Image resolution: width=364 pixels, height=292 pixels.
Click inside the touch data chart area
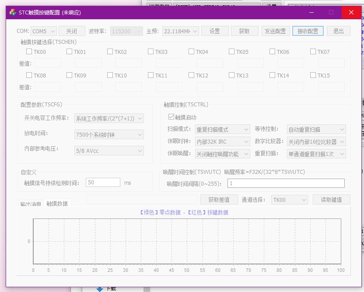tap(187, 241)
